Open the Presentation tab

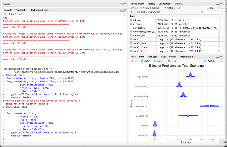186,57
